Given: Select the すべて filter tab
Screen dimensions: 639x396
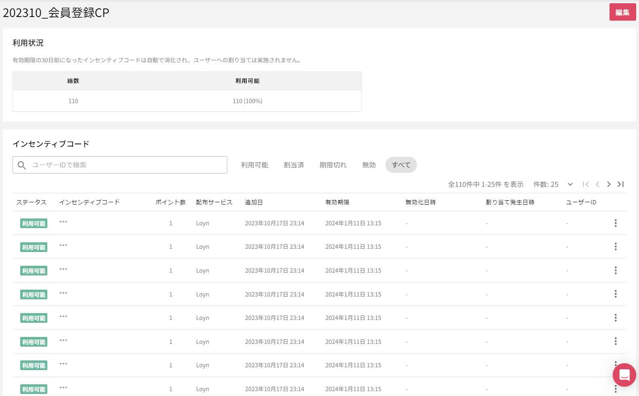Looking at the screenshot, I should click(x=401, y=165).
